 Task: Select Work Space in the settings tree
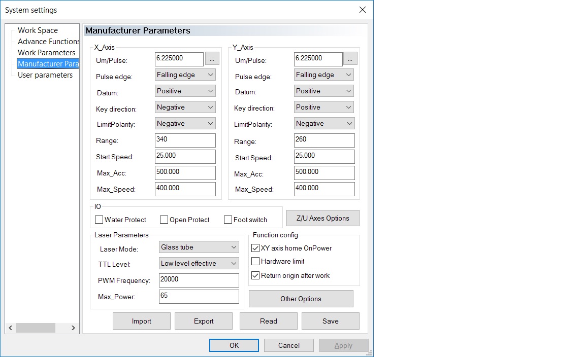coord(38,30)
